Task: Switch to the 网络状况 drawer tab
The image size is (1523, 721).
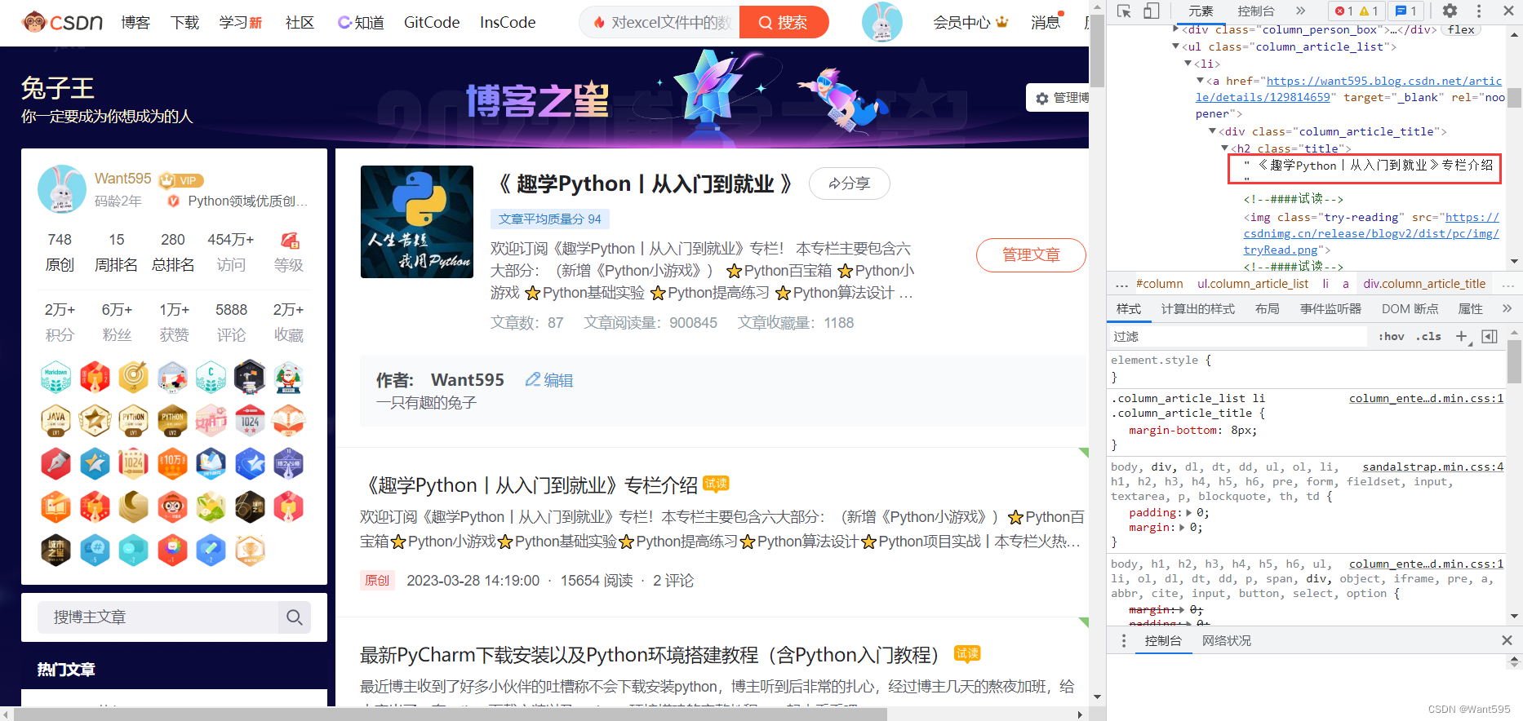Action: (1227, 641)
